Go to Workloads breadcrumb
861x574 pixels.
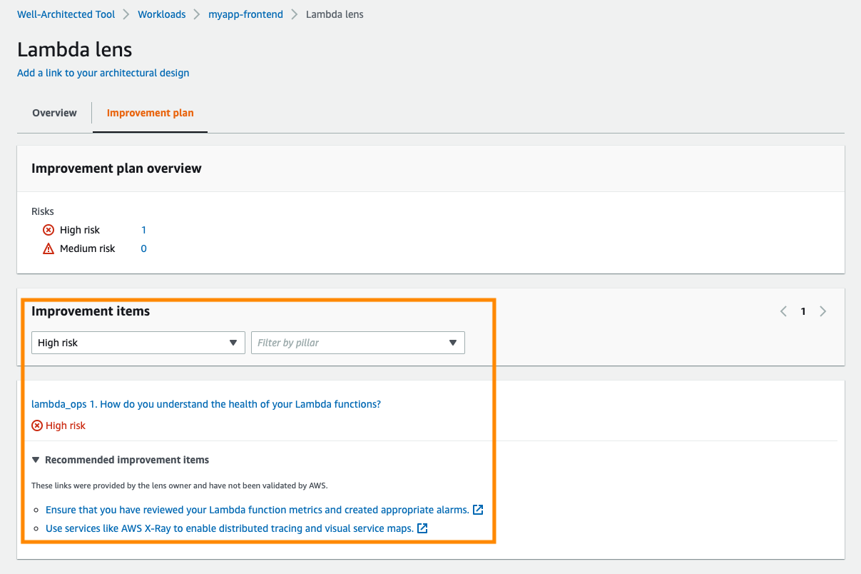click(161, 14)
